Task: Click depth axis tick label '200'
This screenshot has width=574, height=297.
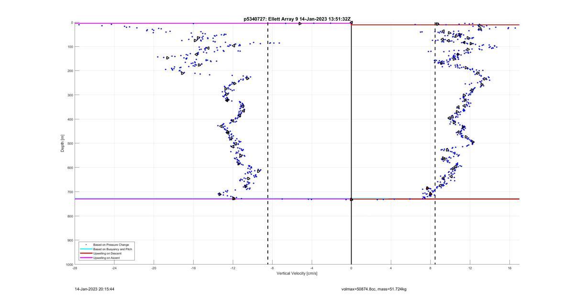Action: tap(70, 71)
